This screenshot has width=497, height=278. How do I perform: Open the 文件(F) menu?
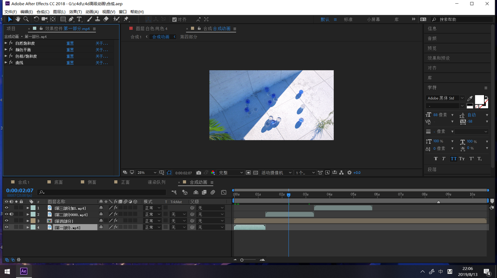pos(11,12)
